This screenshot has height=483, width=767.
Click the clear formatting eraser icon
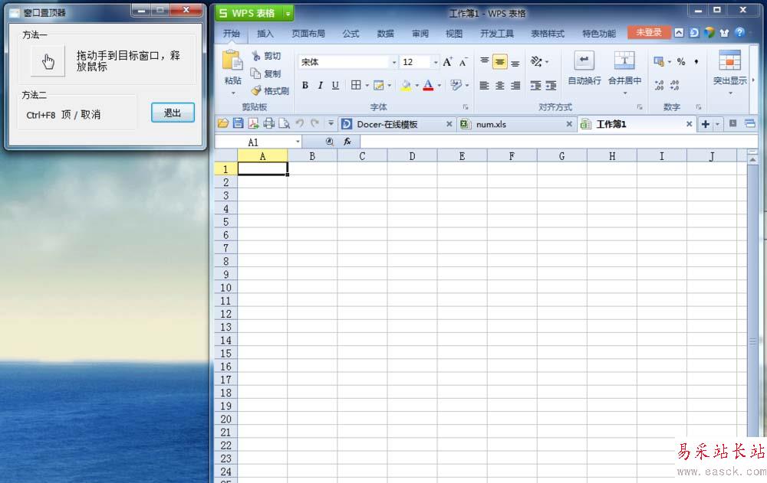point(456,86)
